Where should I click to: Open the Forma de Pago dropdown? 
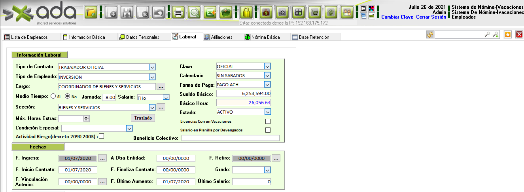[x=267, y=84]
